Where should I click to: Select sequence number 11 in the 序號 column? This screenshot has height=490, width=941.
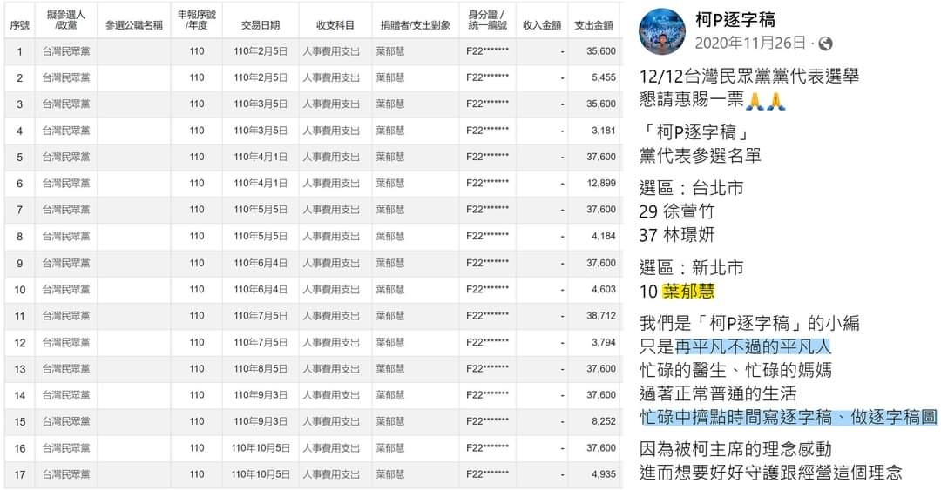(x=20, y=315)
